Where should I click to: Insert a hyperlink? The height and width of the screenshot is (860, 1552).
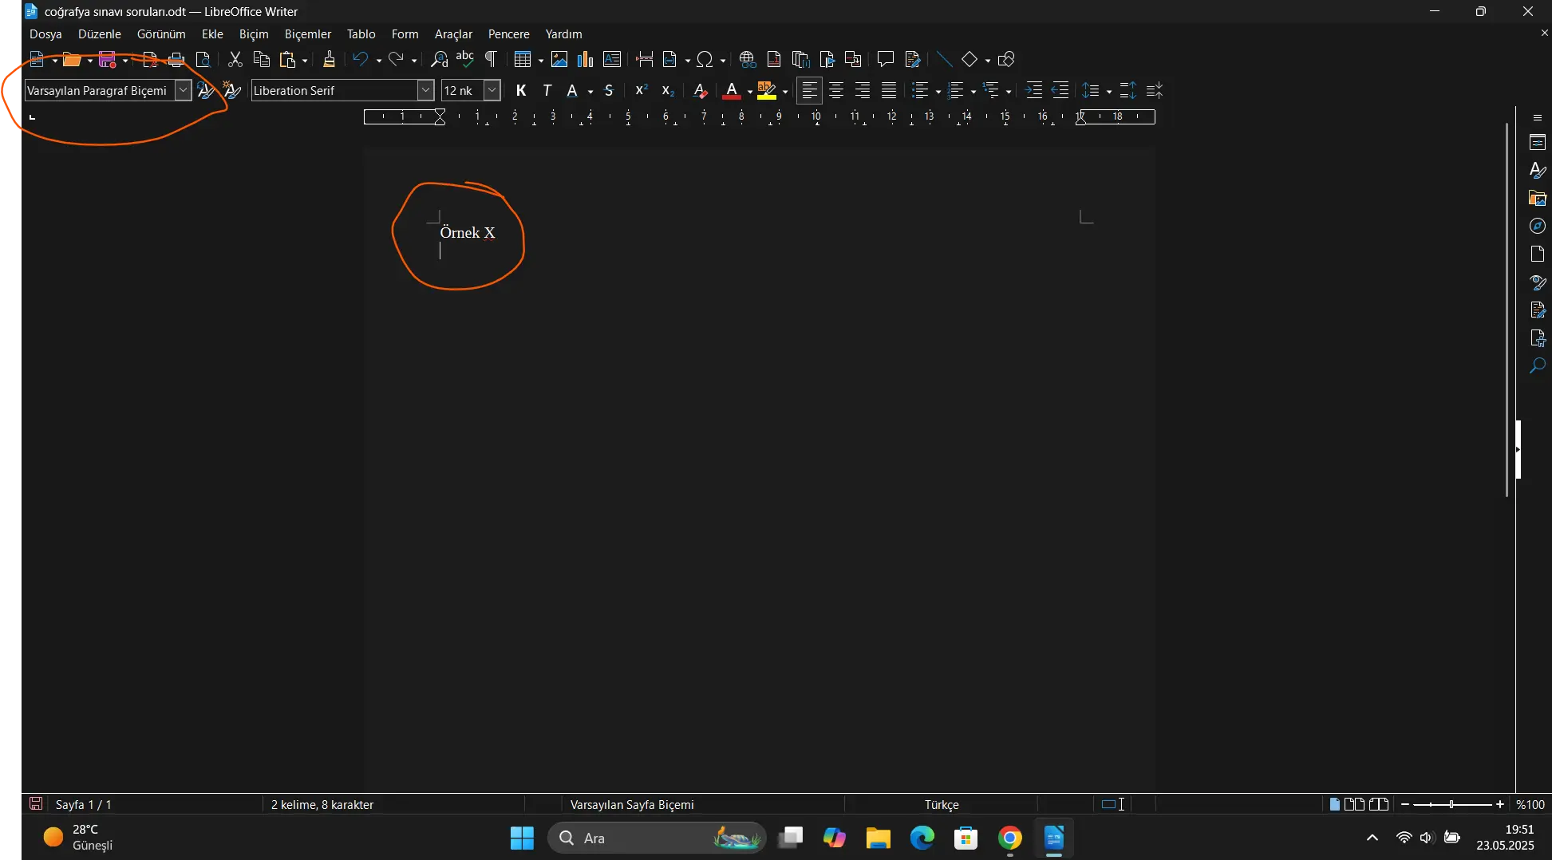pyautogui.click(x=748, y=59)
